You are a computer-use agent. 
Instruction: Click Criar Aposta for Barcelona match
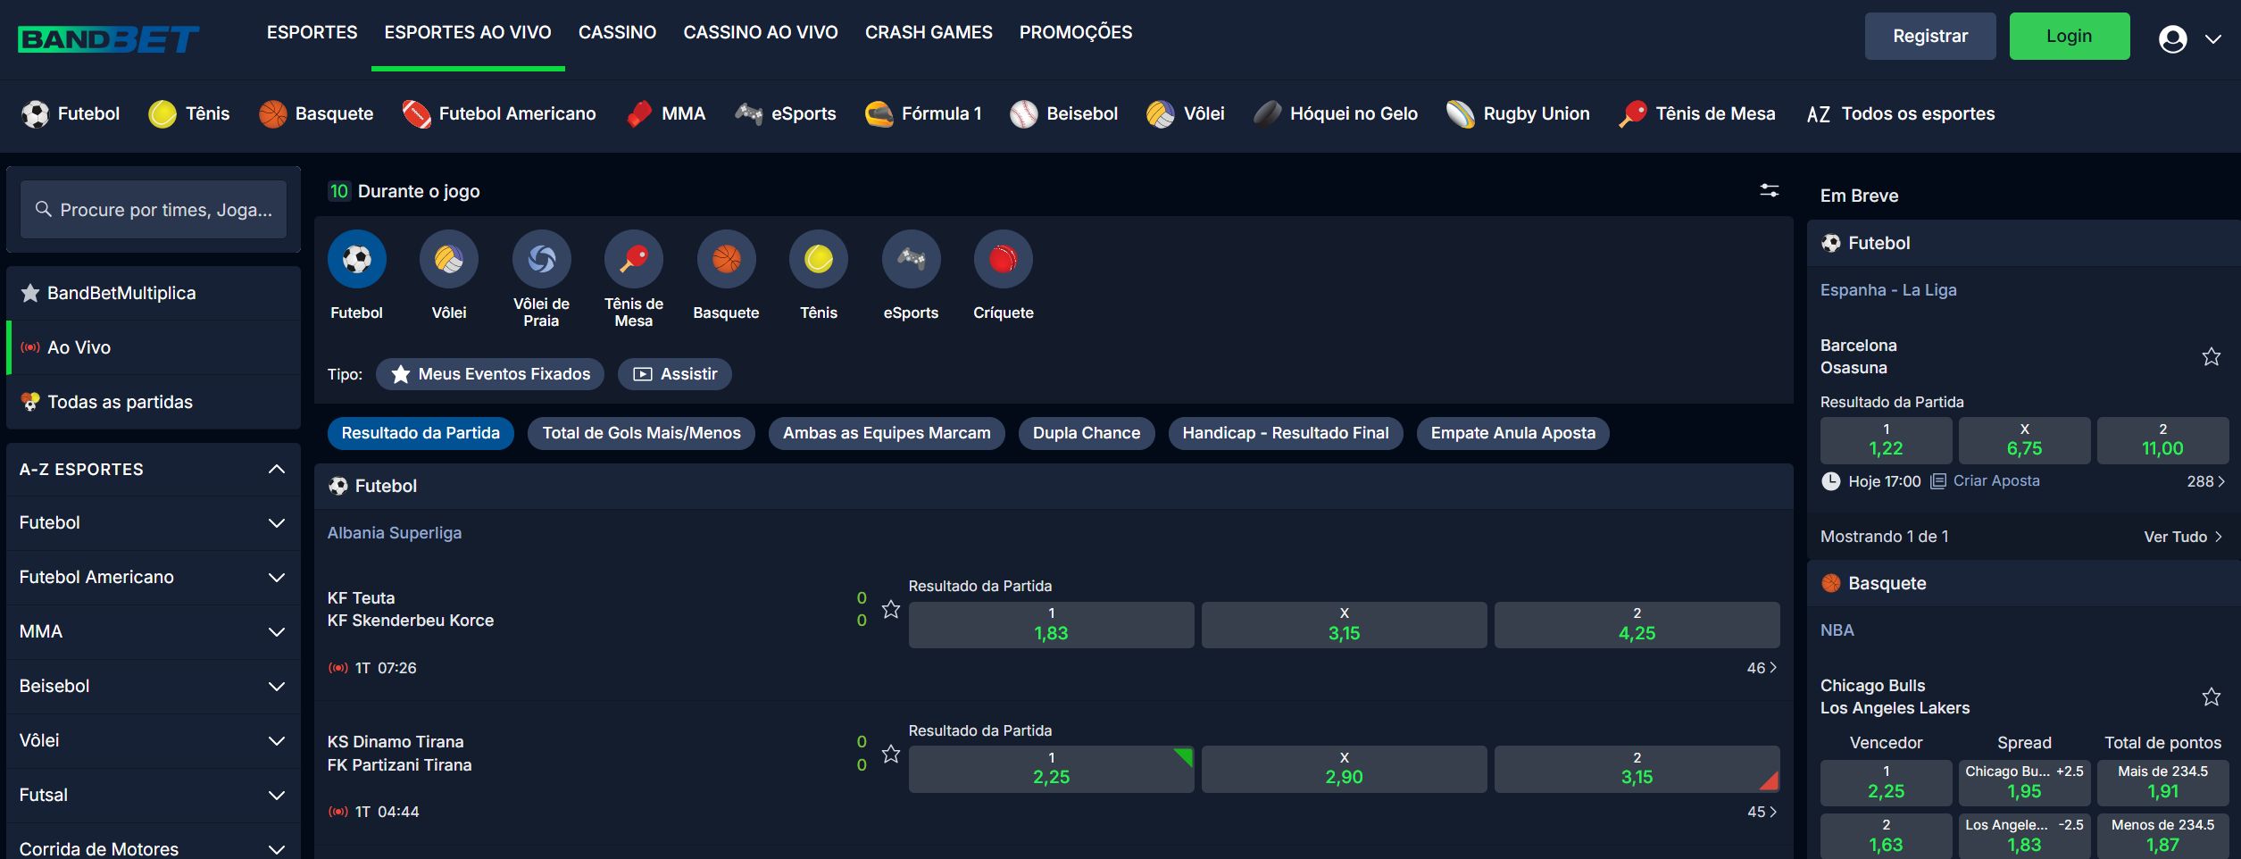coord(1986,481)
